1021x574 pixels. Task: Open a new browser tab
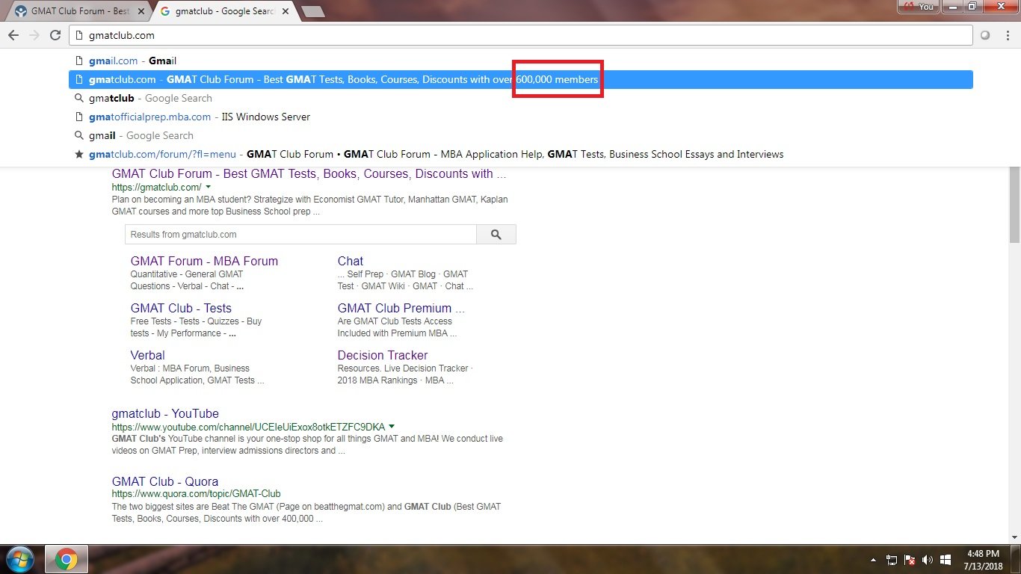tap(312, 11)
